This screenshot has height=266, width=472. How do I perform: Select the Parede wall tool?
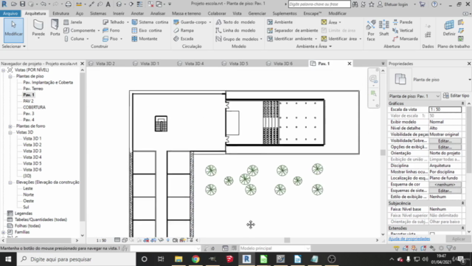tap(38, 29)
